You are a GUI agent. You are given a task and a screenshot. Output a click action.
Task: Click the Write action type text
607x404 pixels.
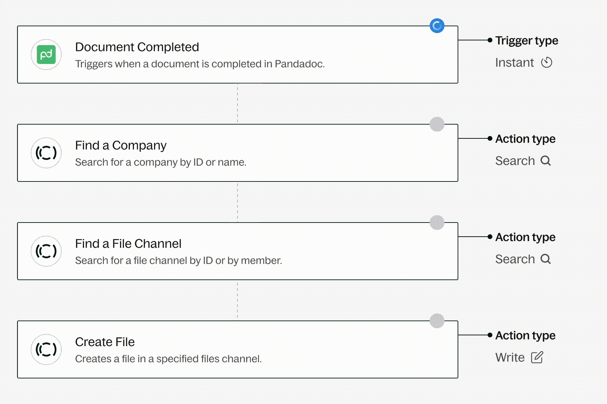[x=510, y=358]
